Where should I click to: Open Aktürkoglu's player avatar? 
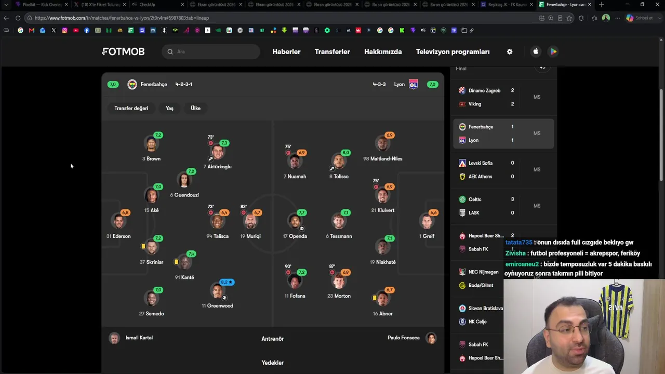218,152
